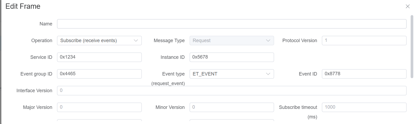Open the Operation dropdown
Image resolution: width=417 pixels, height=124 pixels.
[x=99, y=41]
